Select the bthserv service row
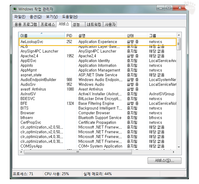This screenshot has width=199, height=184. [x=98, y=118]
